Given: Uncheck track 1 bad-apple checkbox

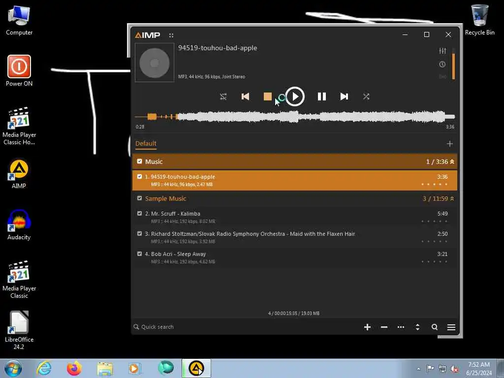Looking at the screenshot, I should [139, 177].
